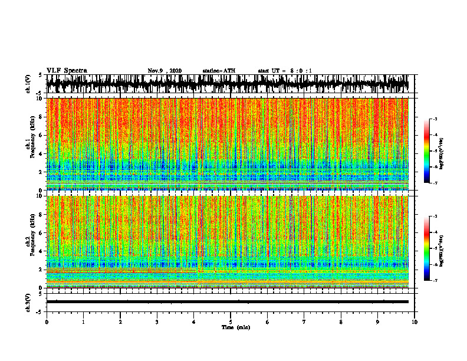Click the "-7" tick on upper colorbar

[x=435, y=183]
